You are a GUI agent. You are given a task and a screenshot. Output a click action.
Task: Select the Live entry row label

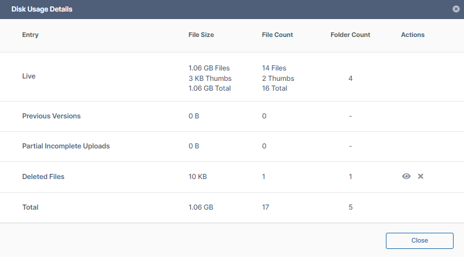[x=29, y=76]
